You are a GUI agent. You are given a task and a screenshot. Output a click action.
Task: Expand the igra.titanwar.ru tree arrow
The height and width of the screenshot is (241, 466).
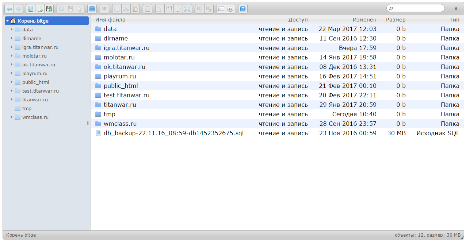point(12,47)
